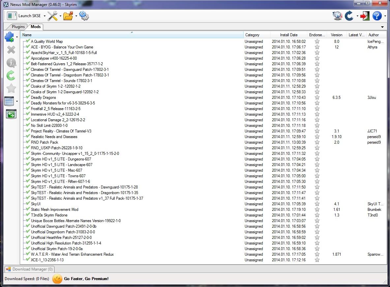390x287 pixels.
Task: Toggle checkmark for A Quality World Map
Action: [x=28, y=41]
